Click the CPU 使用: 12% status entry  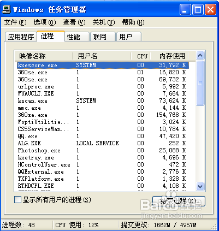click(77, 225)
